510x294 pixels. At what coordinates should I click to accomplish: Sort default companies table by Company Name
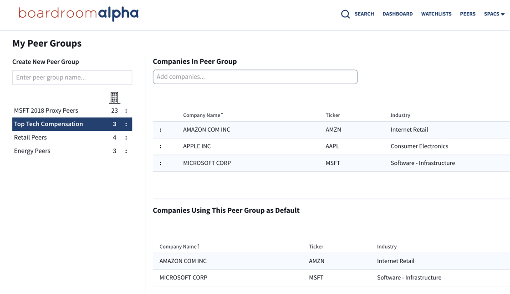[179, 247]
